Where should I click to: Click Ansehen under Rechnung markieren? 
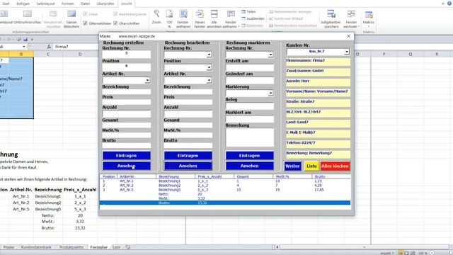pos(249,166)
